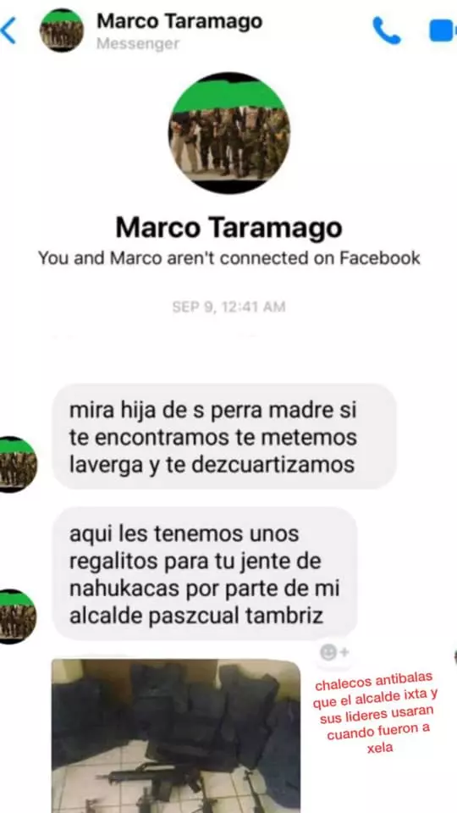The height and width of the screenshot is (813, 457).
Task: Tap the large Marco Taramago name
Action: (x=228, y=227)
